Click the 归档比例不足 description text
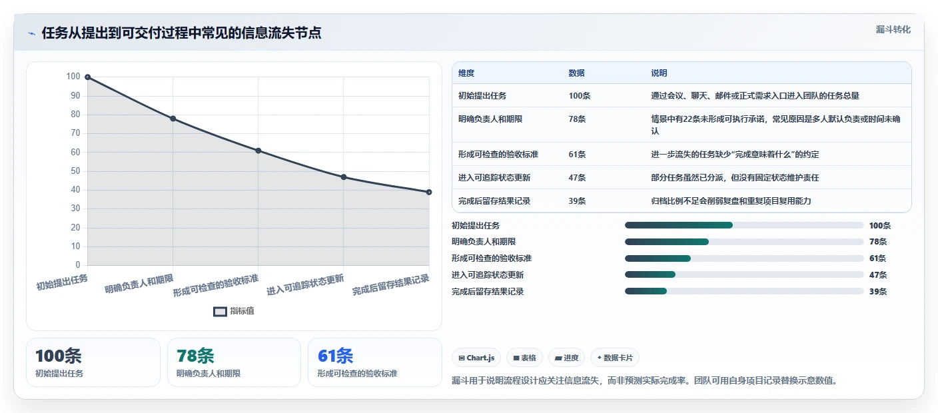The image size is (938, 413). pos(731,201)
